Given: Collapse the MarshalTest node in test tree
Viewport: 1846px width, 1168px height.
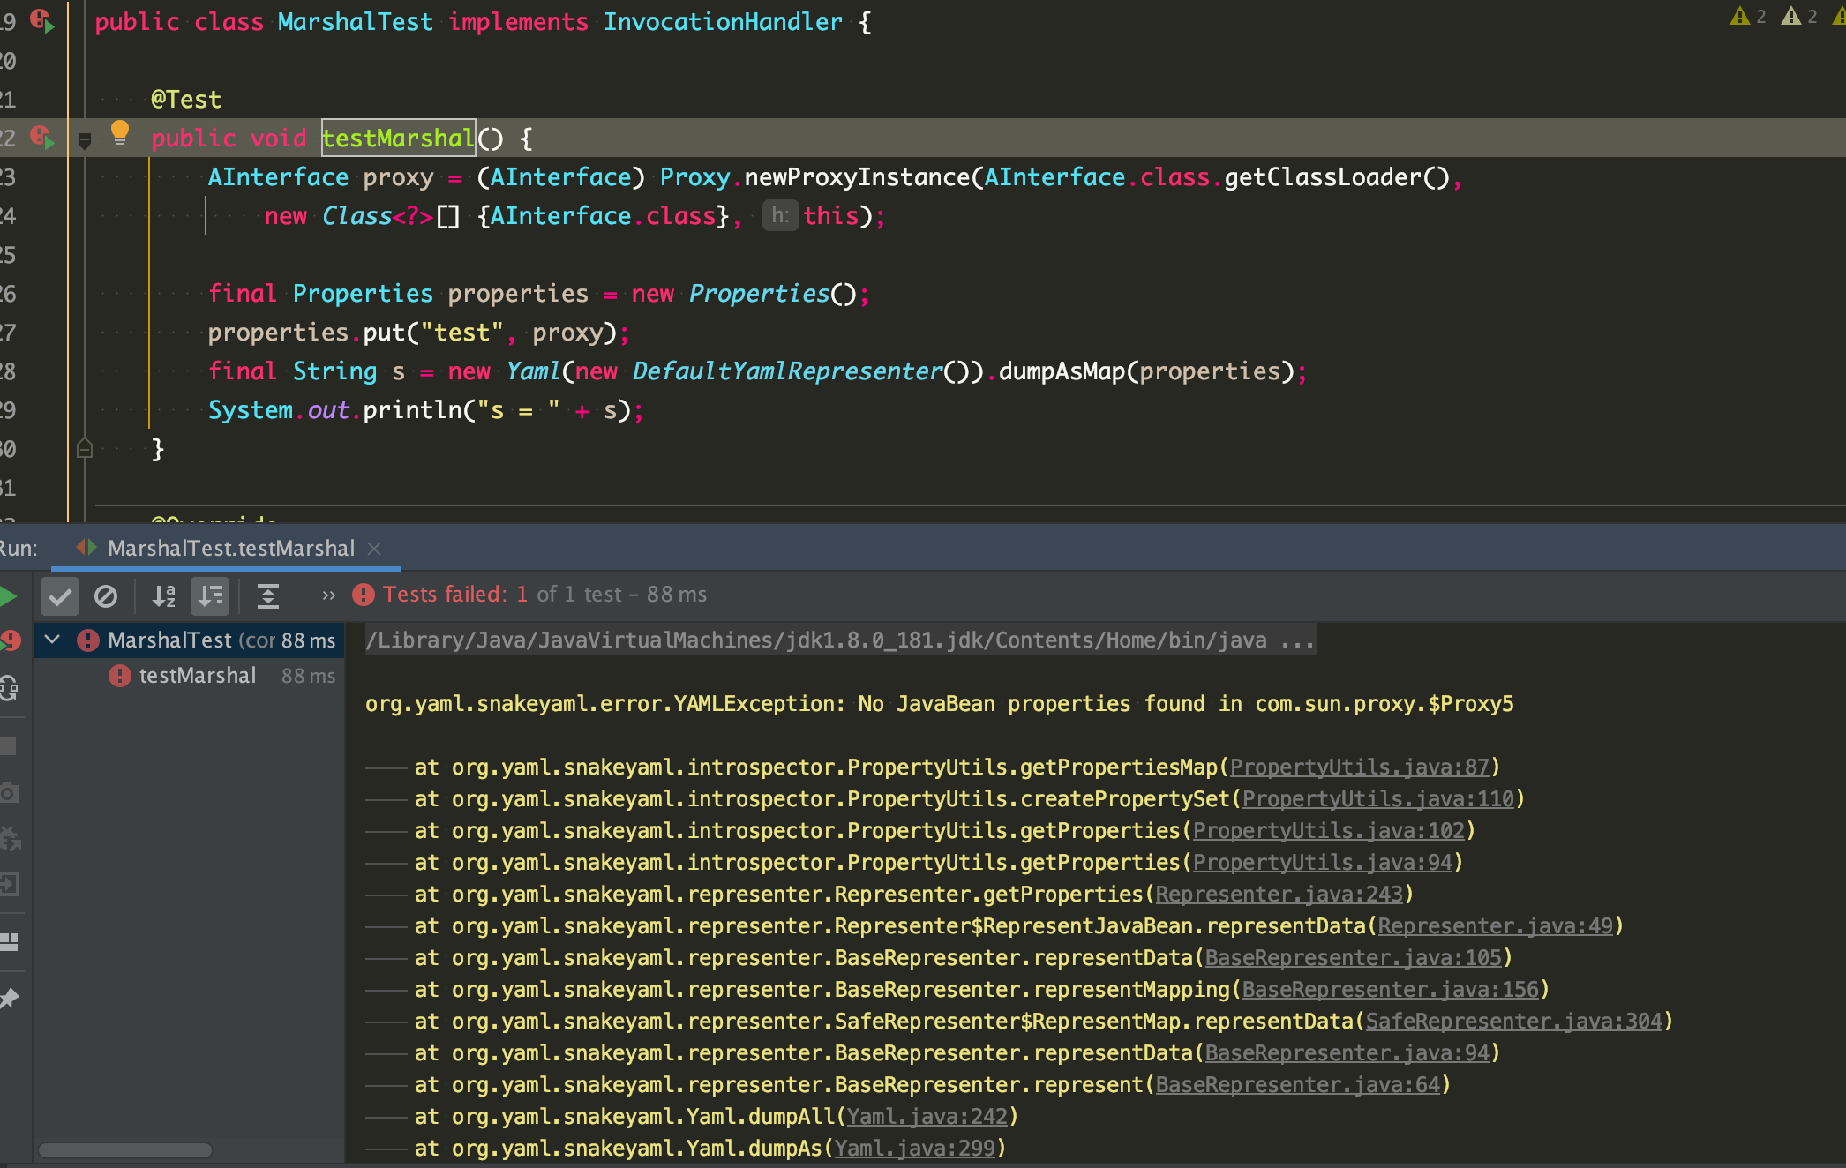Looking at the screenshot, I should click(x=53, y=640).
